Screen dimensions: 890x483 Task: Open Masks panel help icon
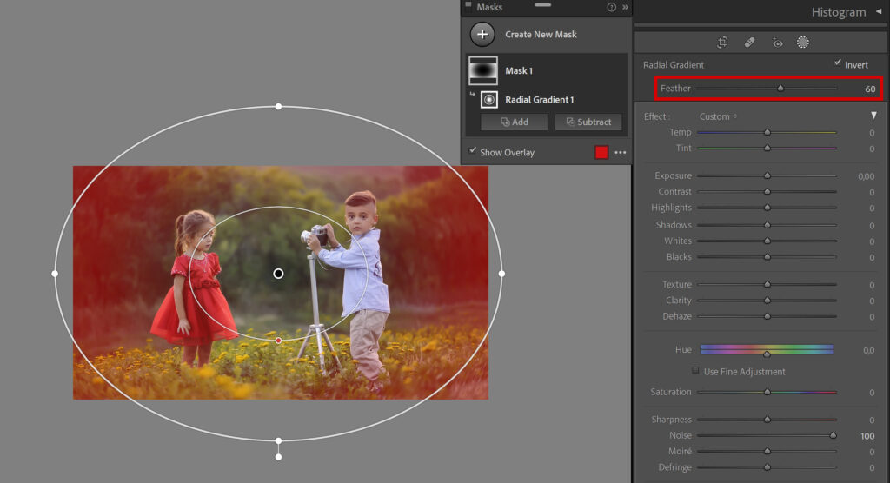[x=611, y=7]
